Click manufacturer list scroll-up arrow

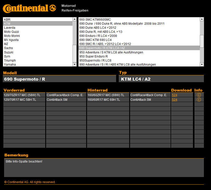tap(74, 19)
